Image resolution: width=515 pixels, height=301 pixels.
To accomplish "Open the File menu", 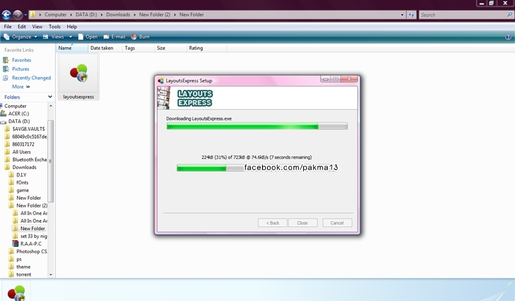I will point(8,26).
